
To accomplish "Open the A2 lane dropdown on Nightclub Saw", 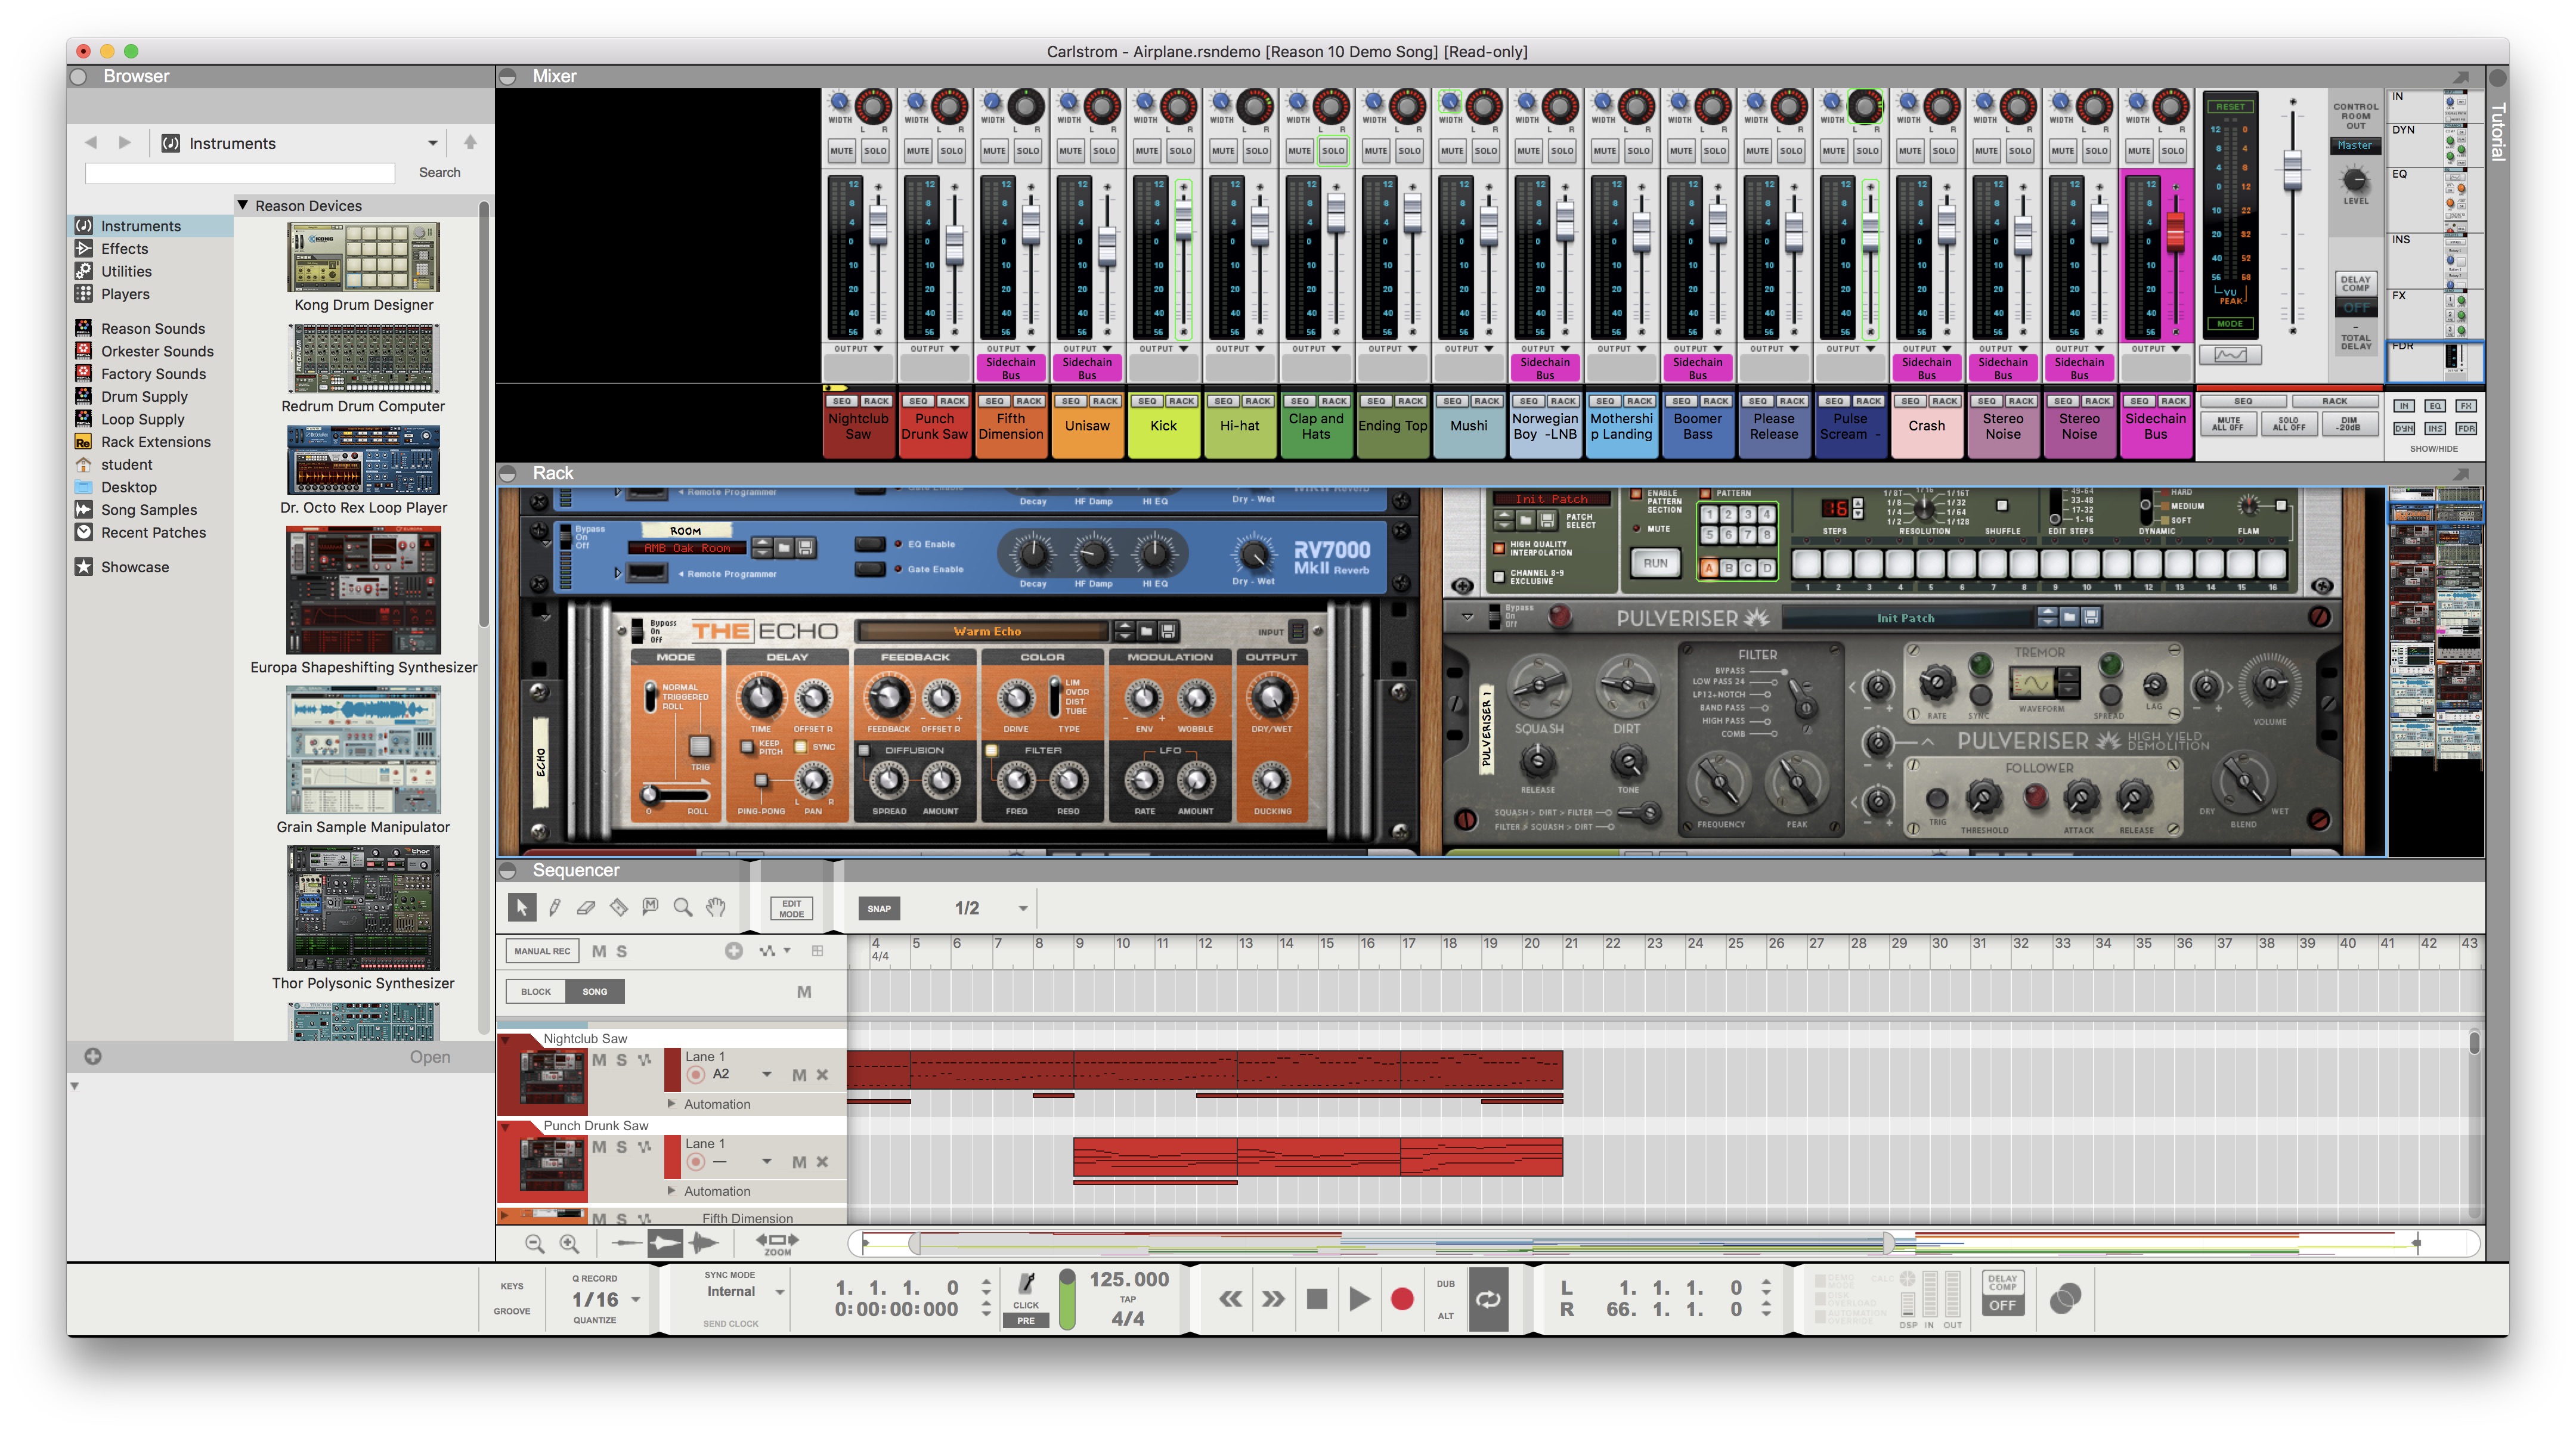I will click(x=766, y=1074).
